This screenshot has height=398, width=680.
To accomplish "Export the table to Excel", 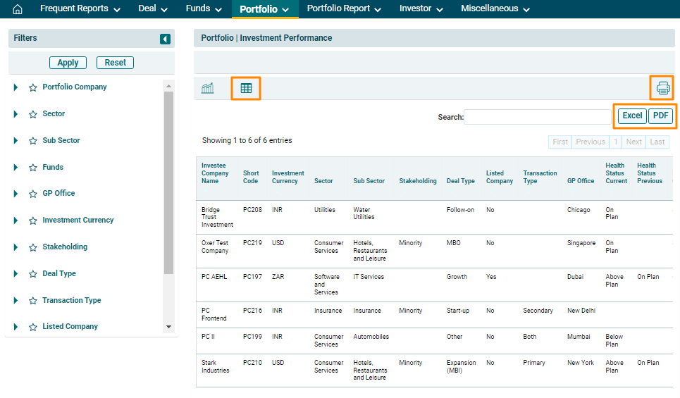I will click(x=632, y=116).
